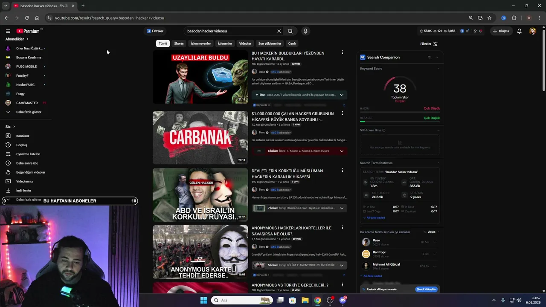This screenshot has height=307, width=546.
Task: Expand the Siz section chevron
Action: pos(14,127)
